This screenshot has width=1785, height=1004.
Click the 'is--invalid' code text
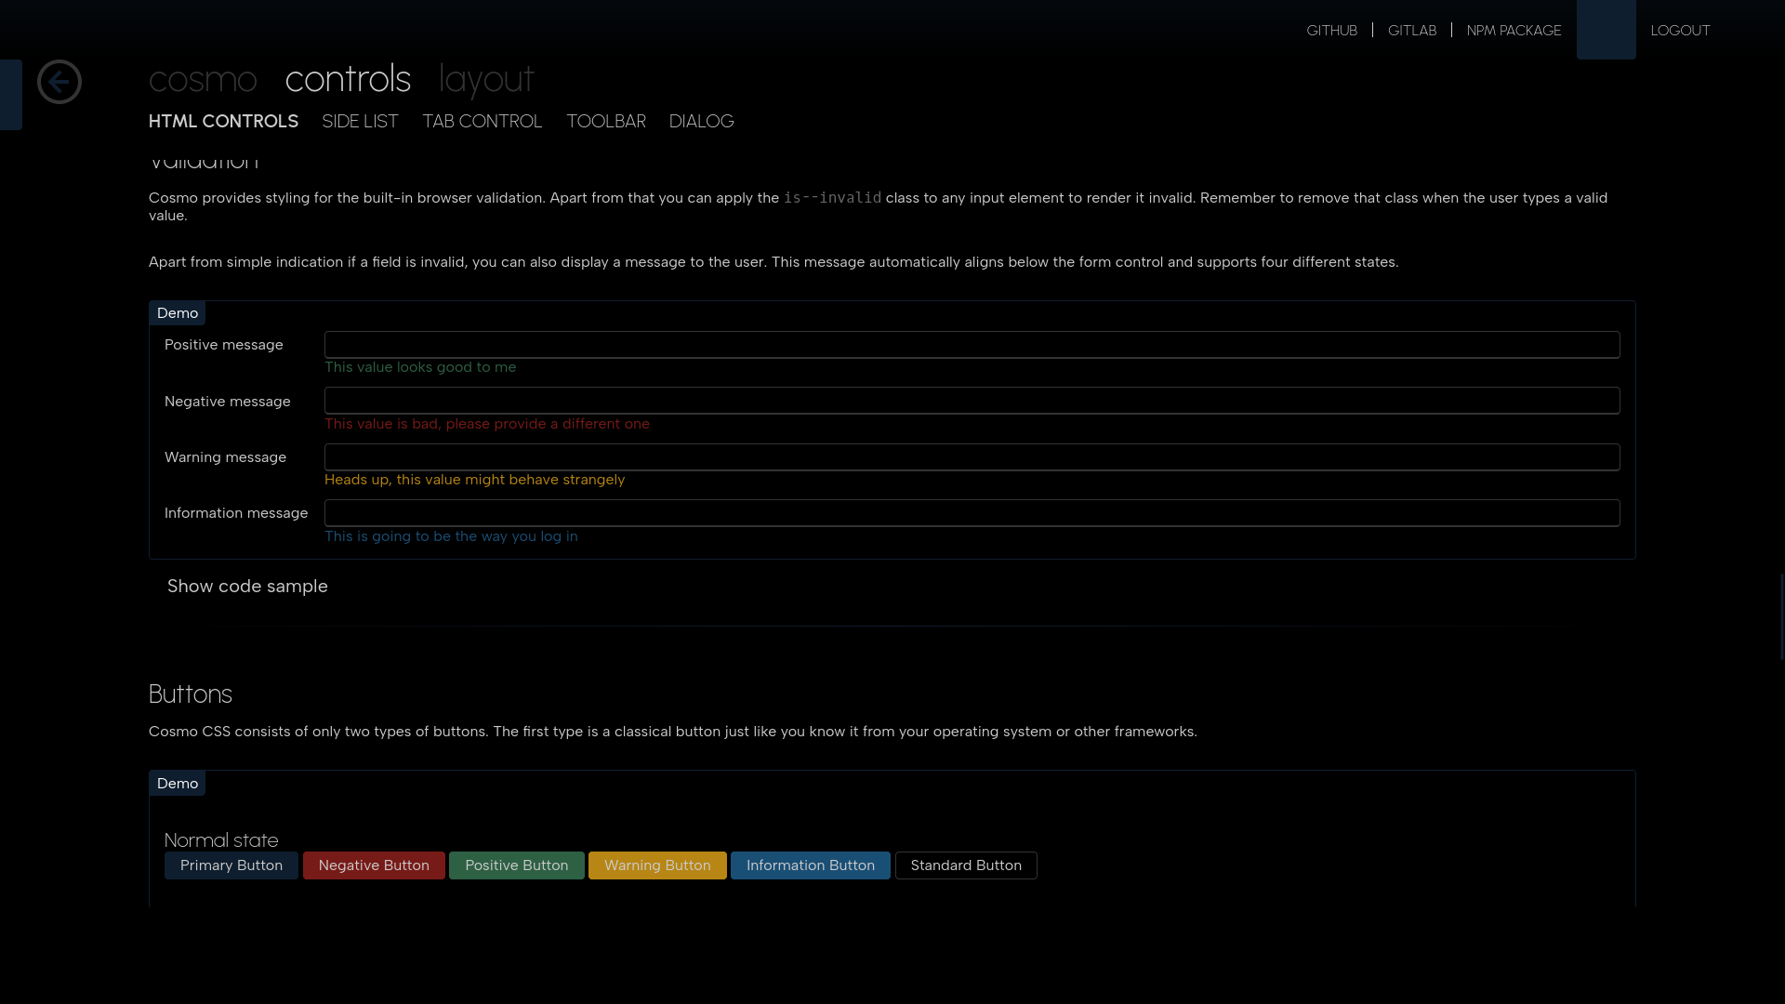832,198
